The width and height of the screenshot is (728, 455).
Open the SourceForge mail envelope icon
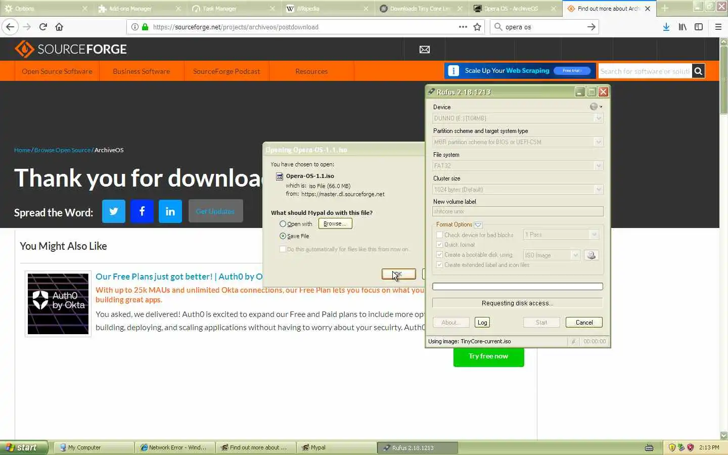coord(425,49)
